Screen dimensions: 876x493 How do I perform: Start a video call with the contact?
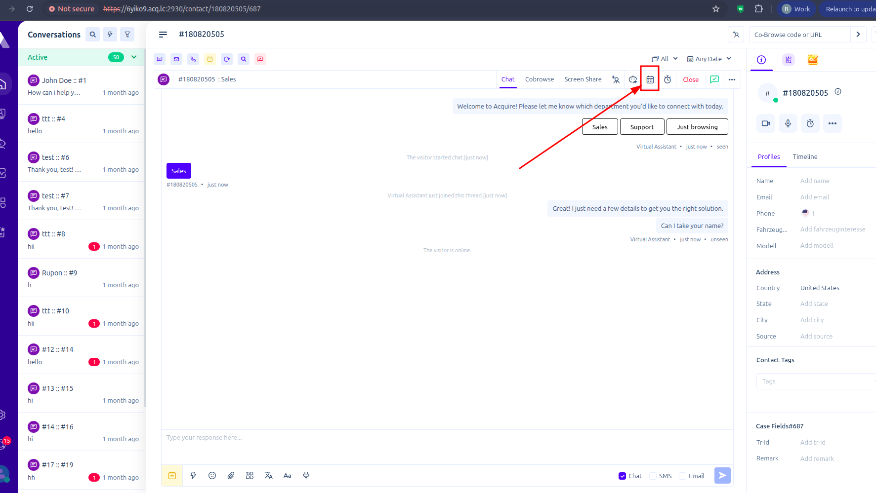(x=766, y=123)
